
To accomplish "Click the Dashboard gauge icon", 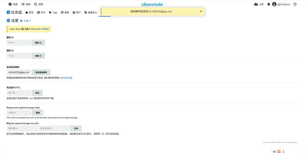I will [x=8, y=13].
